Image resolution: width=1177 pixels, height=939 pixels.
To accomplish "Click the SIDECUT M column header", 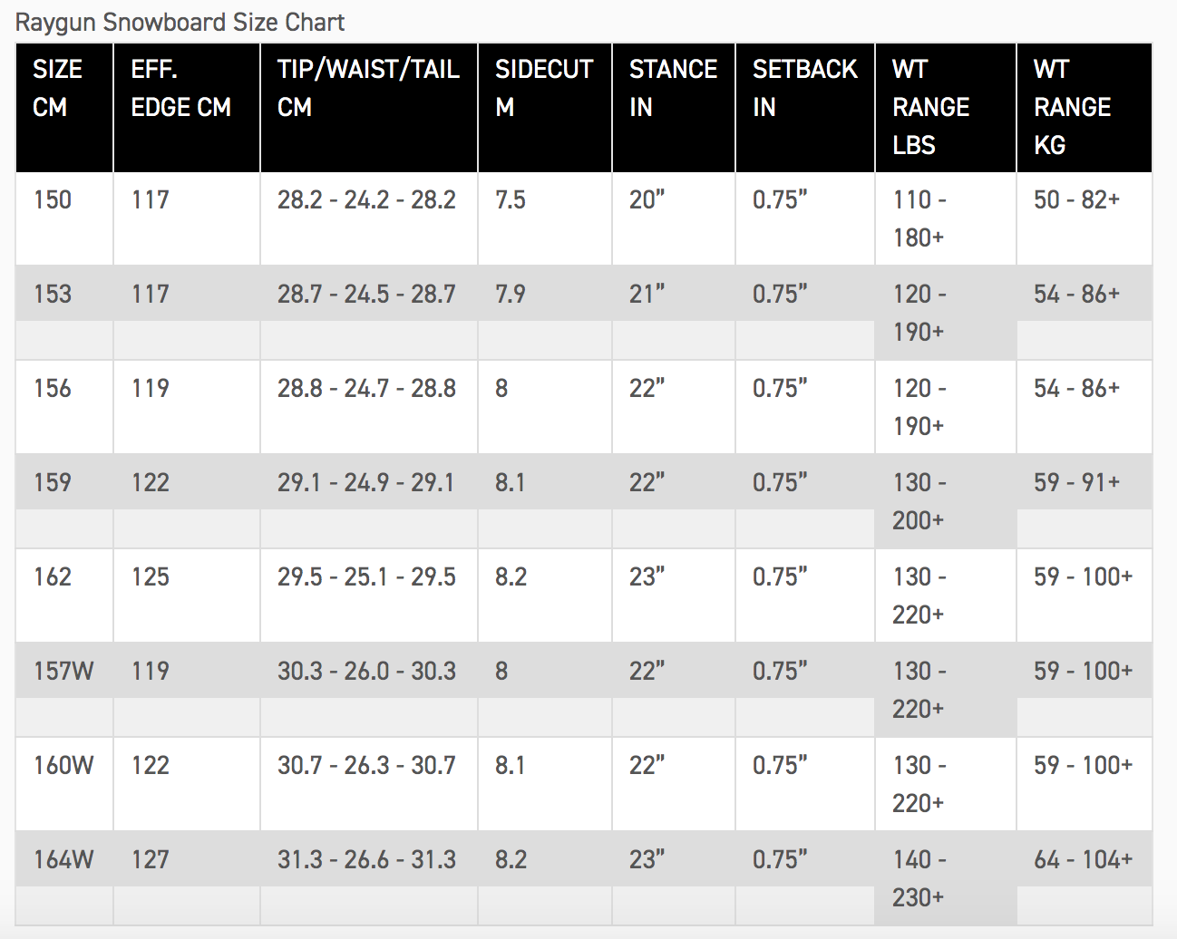I will click(x=543, y=88).
